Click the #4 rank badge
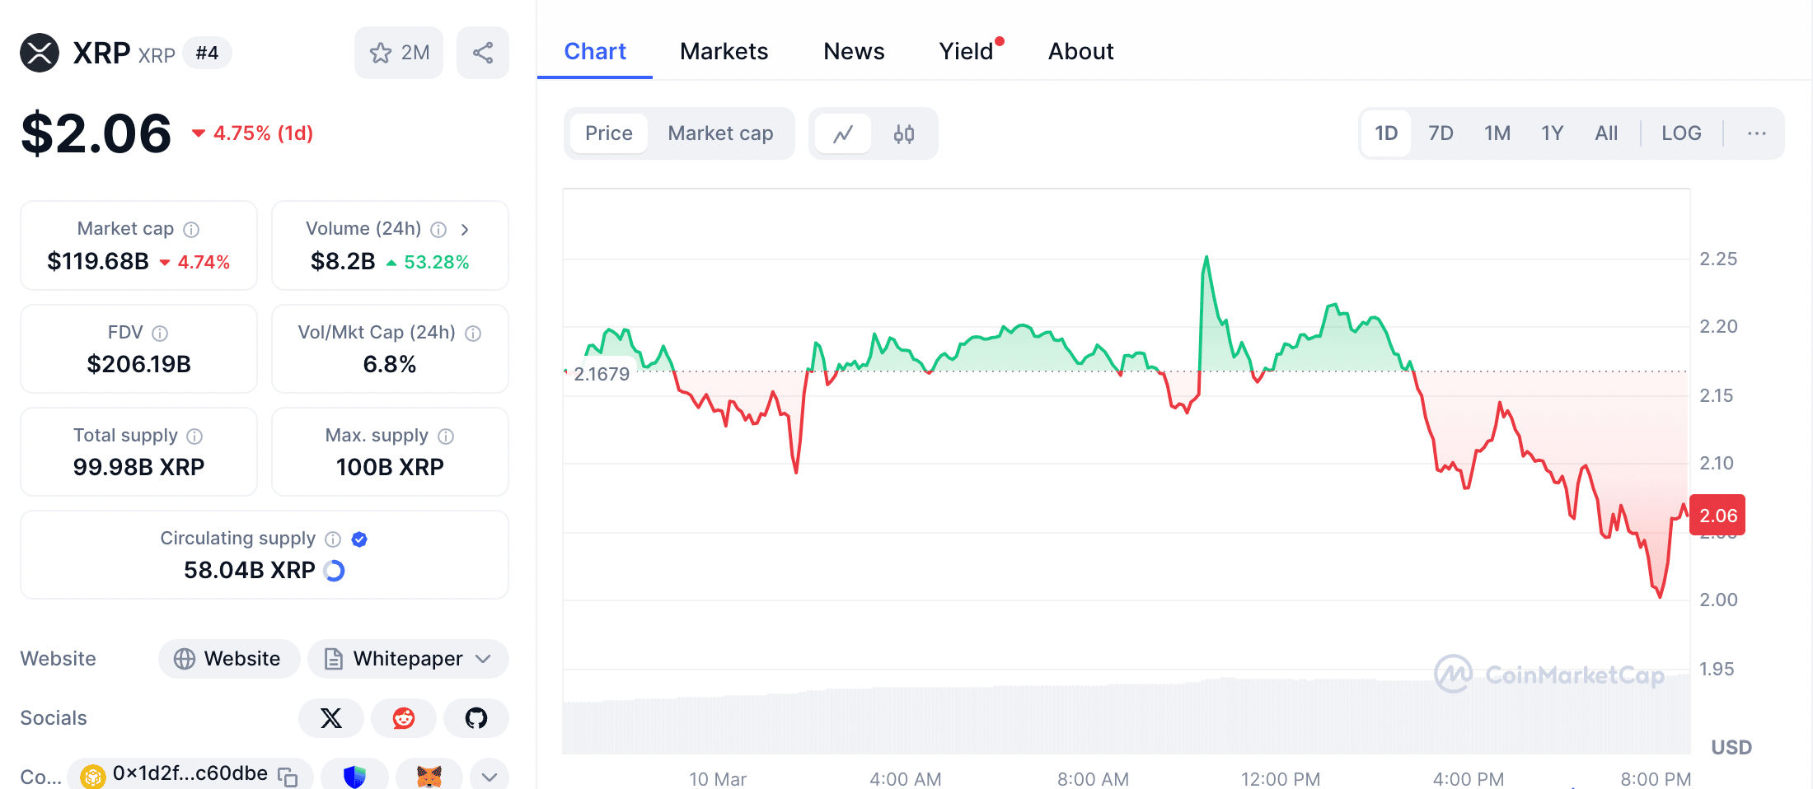 click(x=207, y=54)
